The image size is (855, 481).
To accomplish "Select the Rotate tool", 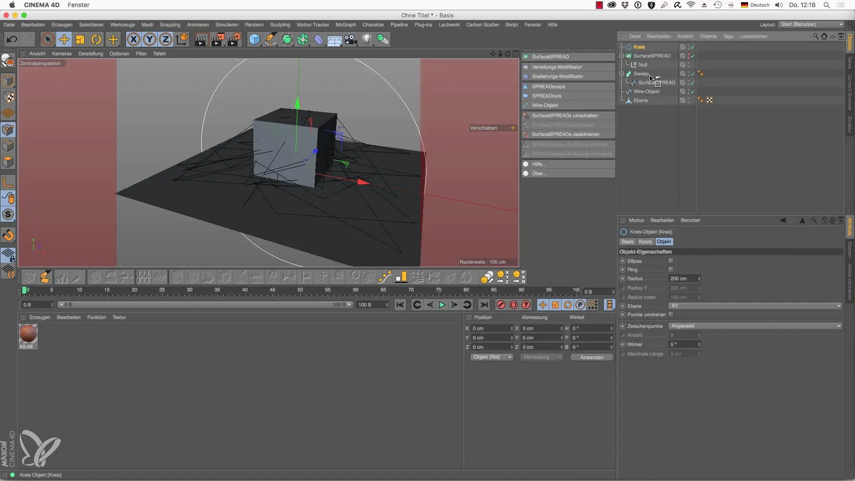I will click(x=96, y=40).
